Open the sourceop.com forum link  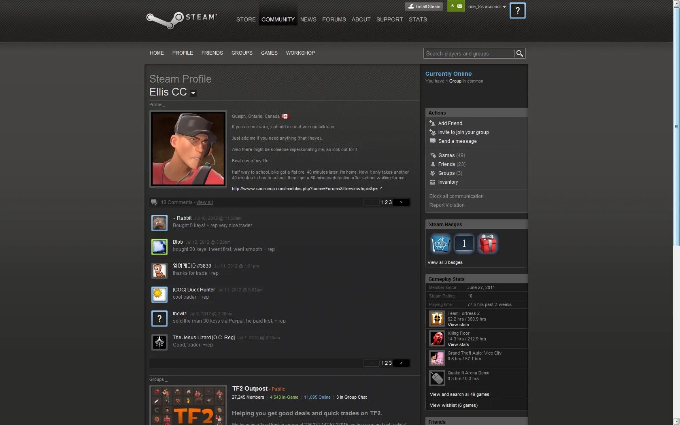(x=304, y=189)
